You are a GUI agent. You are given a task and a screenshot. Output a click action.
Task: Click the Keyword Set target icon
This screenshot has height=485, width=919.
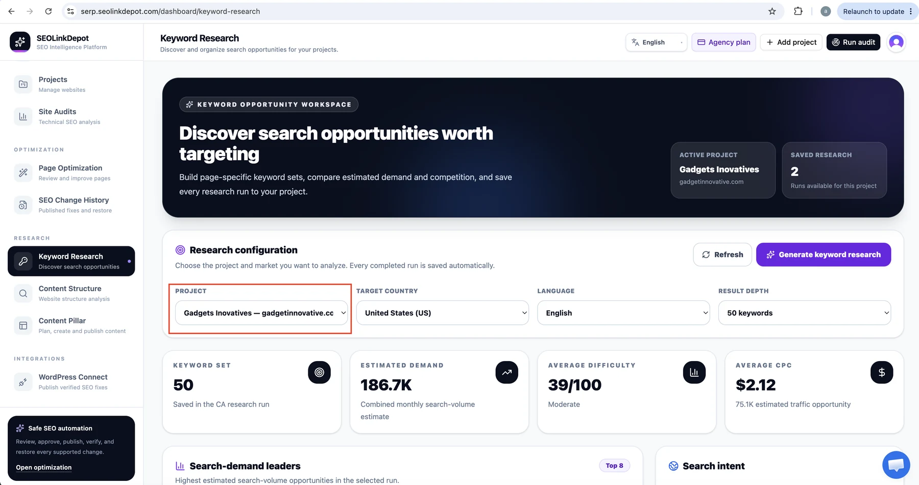click(x=319, y=372)
